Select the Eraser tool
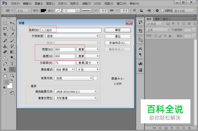The height and width of the screenshot is (131, 198). [x=5, y=52]
